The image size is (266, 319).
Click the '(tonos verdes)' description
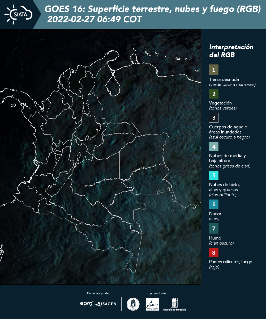point(223,108)
